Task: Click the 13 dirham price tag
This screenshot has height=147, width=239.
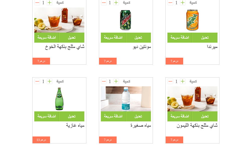Action: (41, 140)
